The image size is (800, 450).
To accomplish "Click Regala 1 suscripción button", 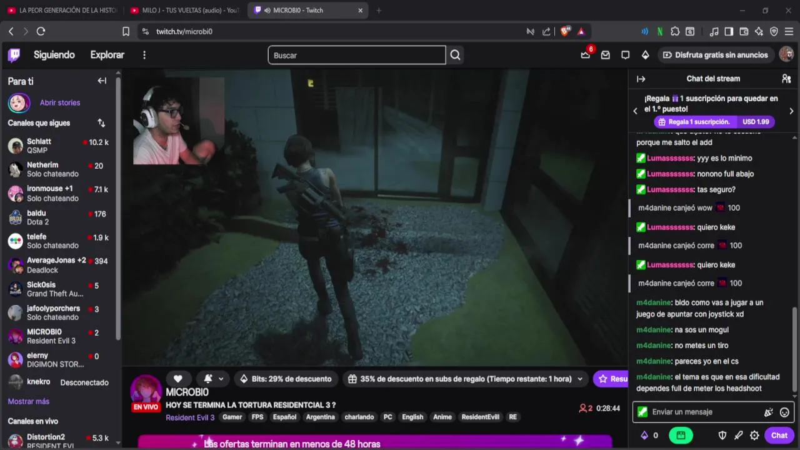I will pos(714,122).
